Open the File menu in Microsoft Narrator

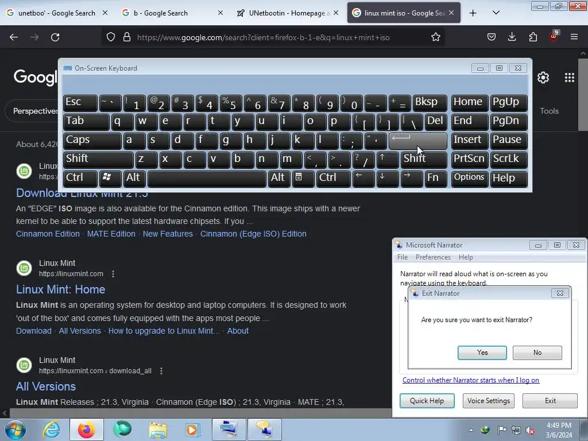[403, 257]
